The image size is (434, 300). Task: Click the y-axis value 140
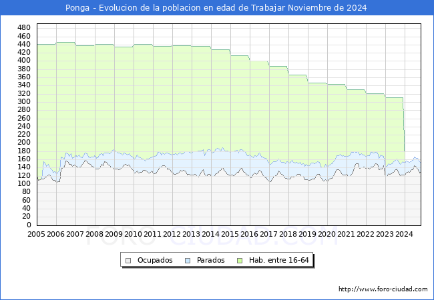point(24,167)
